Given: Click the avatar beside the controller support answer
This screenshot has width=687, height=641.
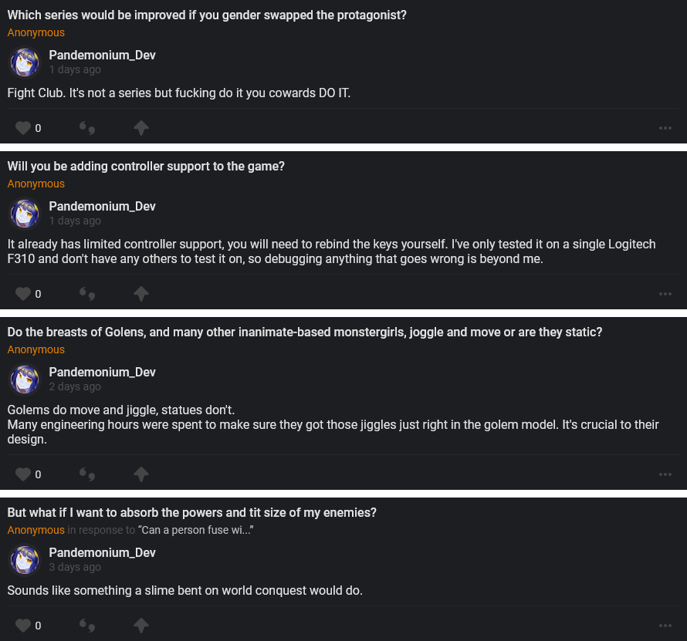Looking at the screenshot, I should point(25,214).
